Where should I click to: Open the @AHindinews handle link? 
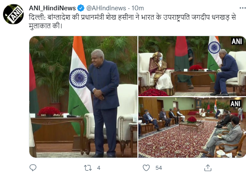tap(106, 8)
